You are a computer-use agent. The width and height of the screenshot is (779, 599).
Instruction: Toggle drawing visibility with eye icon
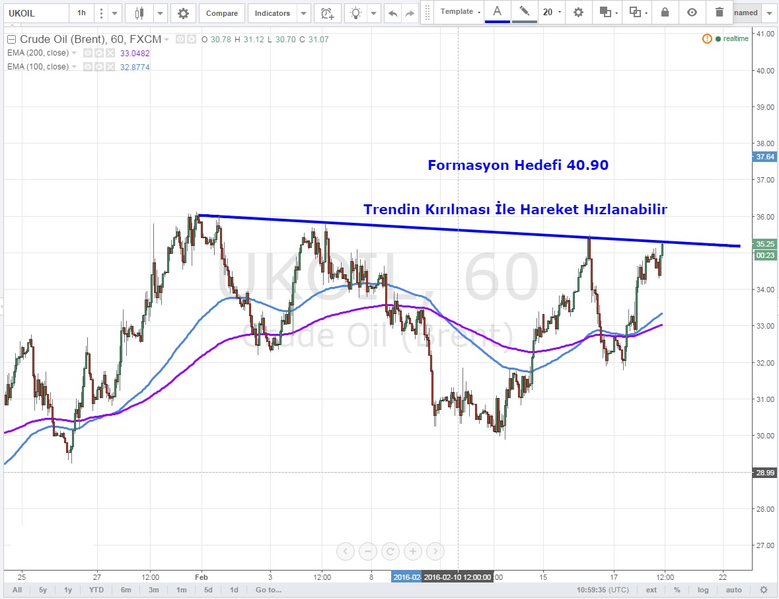pyautogui.click(x=692, y=12)
